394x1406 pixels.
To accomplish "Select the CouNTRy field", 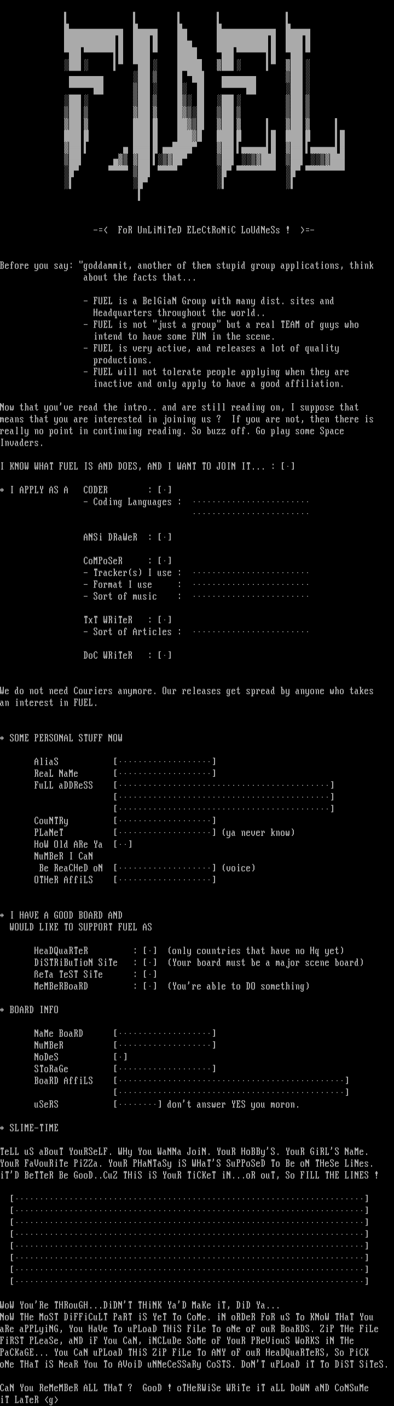I will coord(165,821).
